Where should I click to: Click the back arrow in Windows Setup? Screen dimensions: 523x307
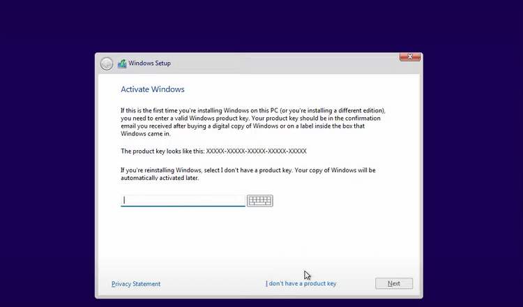(x=107, y=63)
